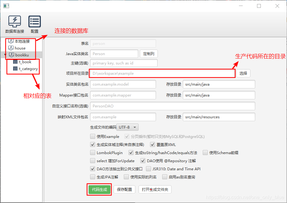Click the 保存配置 button
Viewport: 287px width, 203px height.
point(124,190)
